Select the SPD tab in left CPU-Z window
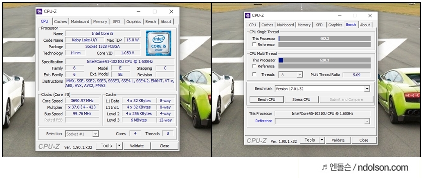 point(117,22)
